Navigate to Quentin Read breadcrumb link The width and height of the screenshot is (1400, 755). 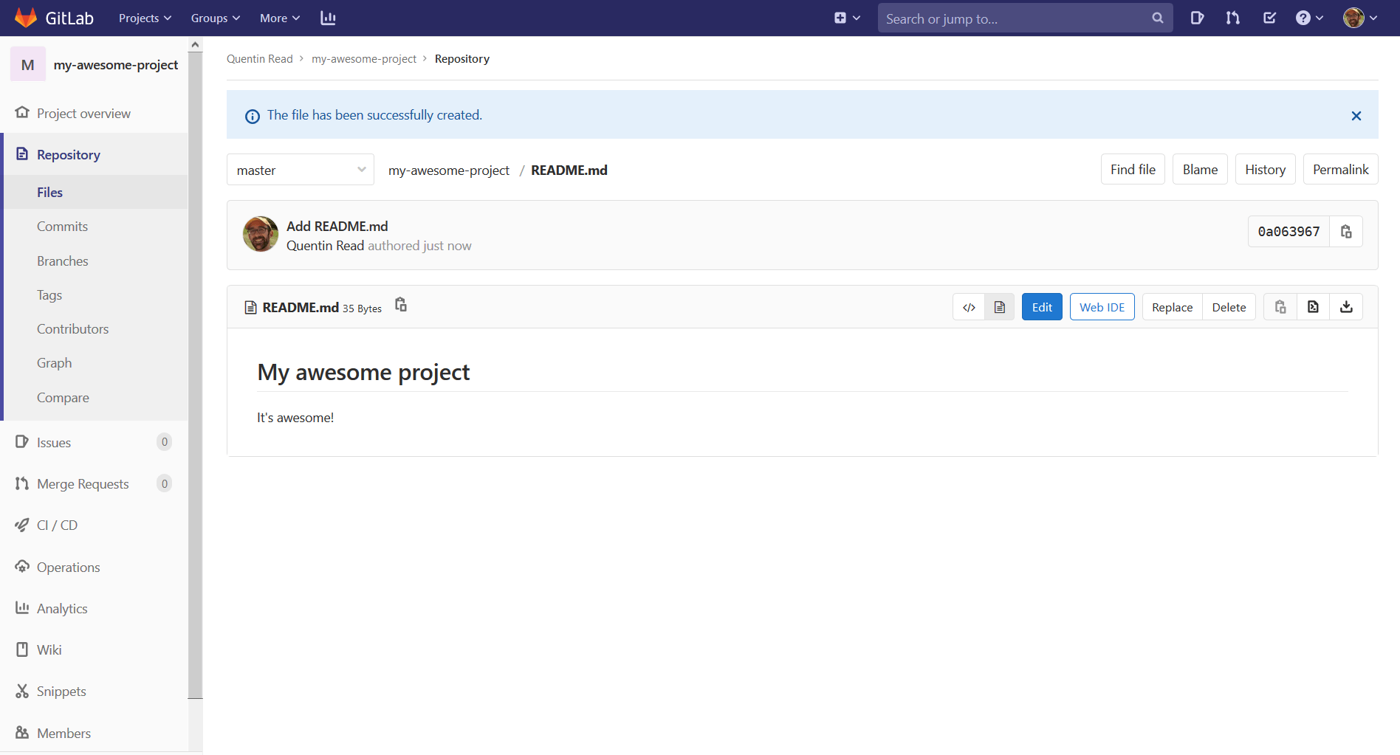pos(259,58)
